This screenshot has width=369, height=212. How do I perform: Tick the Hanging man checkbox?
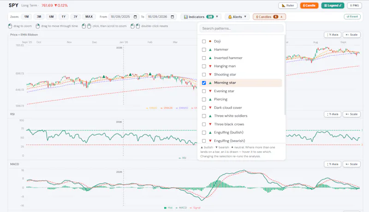(204, 66)
